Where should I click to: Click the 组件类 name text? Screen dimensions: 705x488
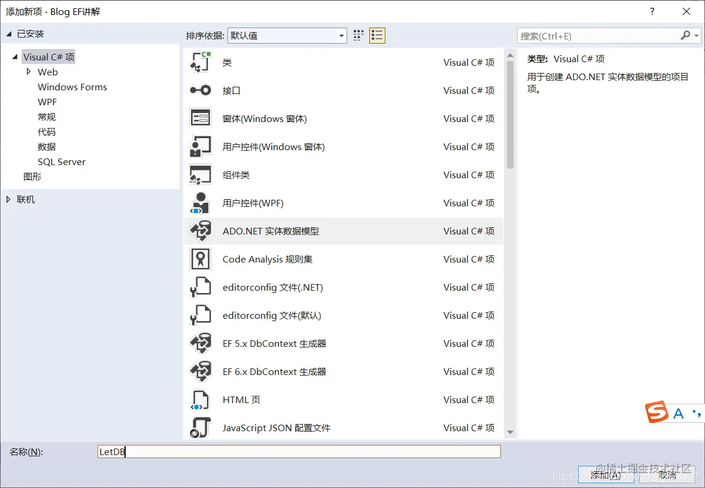(x=236, y=175)
